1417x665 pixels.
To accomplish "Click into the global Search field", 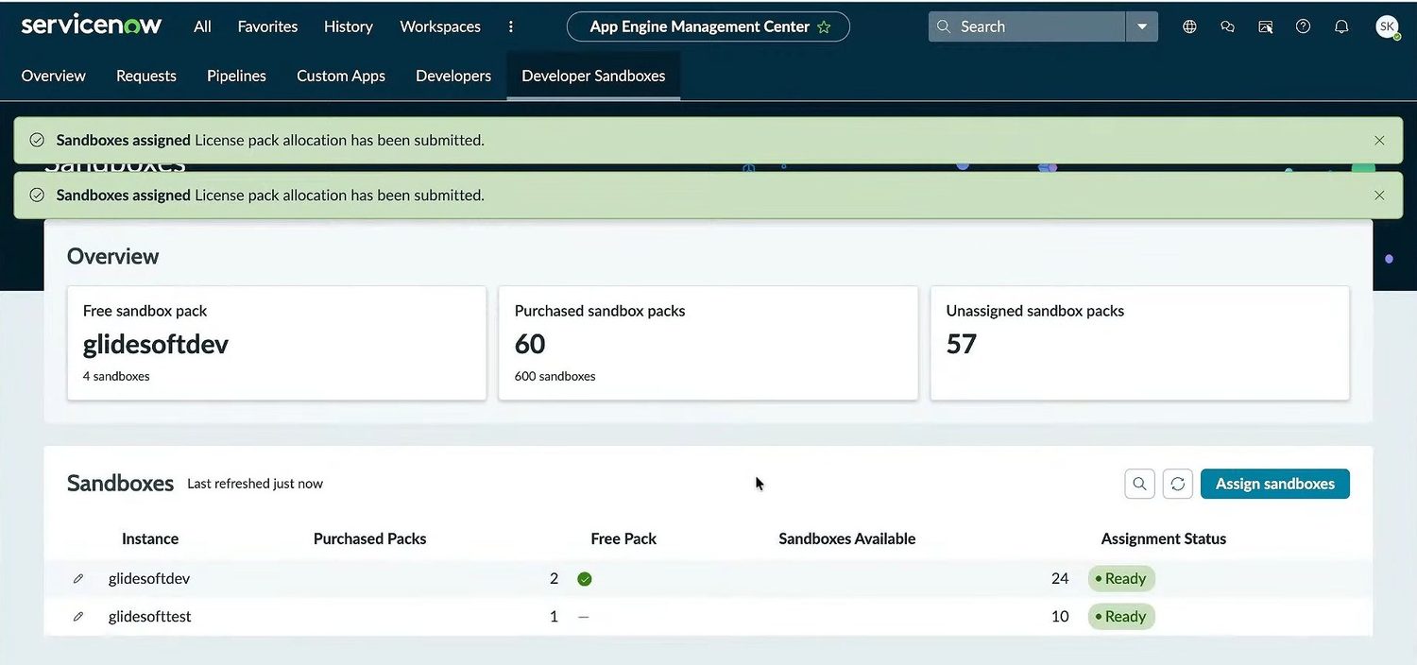I will coord(1027,26).
